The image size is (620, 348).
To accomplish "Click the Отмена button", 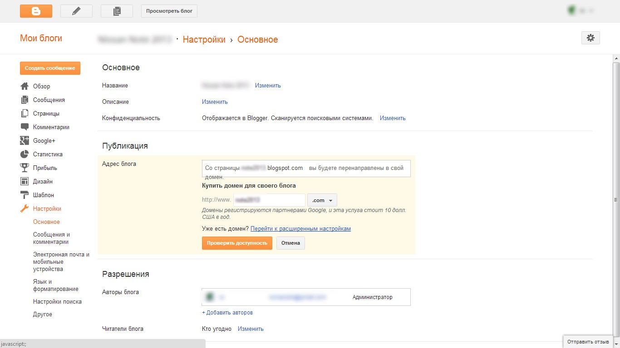I will 290,243.
